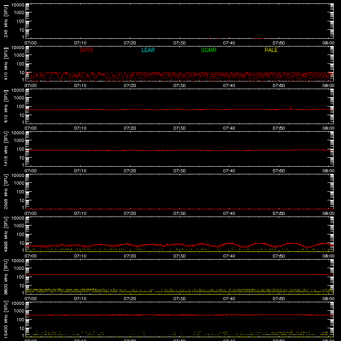Screen dimensions: 341x341
Task: Click the 100 y-axis label on 8800 MHz plot
Action: [20, 277]
